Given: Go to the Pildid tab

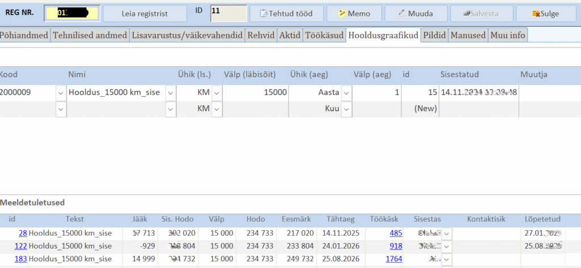Looking at the screenshot, I should tap(434, 35).
